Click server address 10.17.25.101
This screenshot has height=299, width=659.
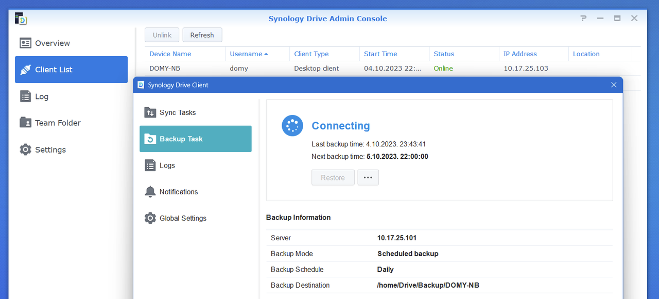[x=397, y=238]
